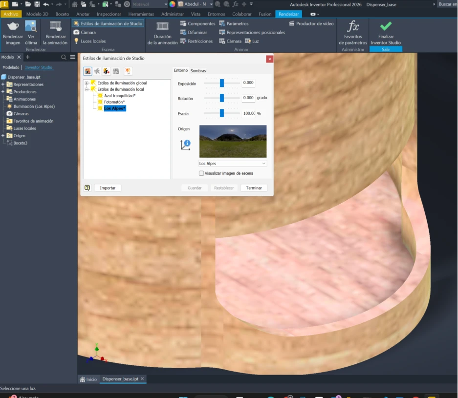
Task: Click the save icon in quick access toolbar
Action: coord(37,4)
